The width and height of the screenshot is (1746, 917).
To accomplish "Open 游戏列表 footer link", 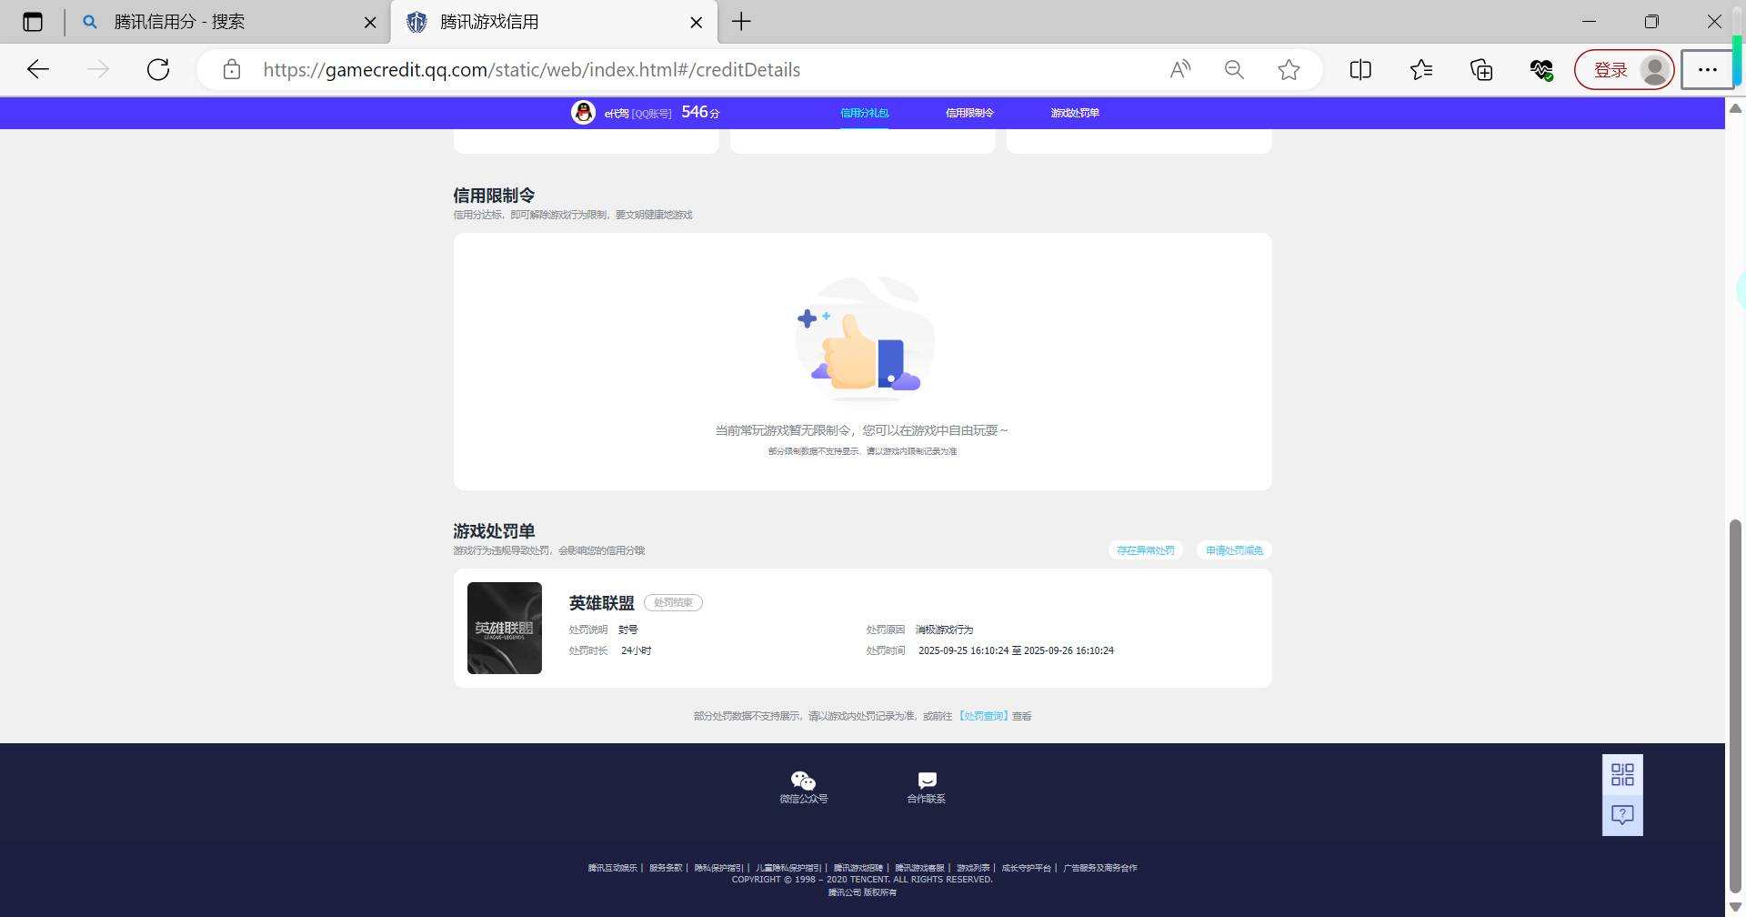I will tap(973, 868).
